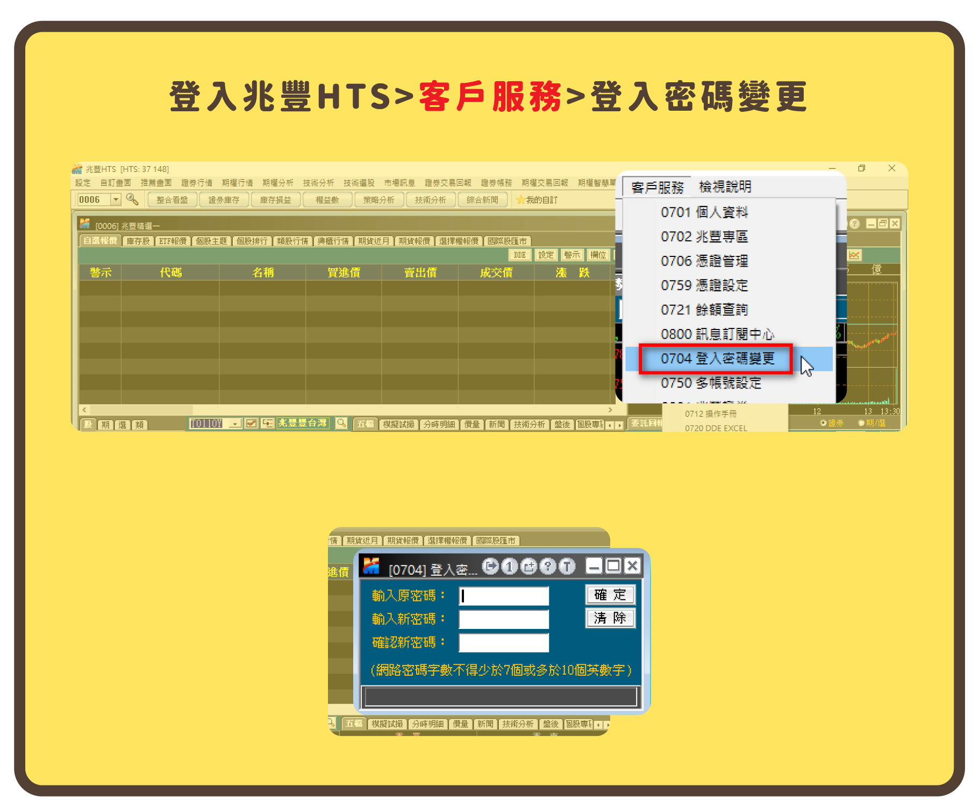The image size is (979, 809).
Task: Click the plus-window icon in 0704 dialog title bar
Action: click(x=528, y=566)
